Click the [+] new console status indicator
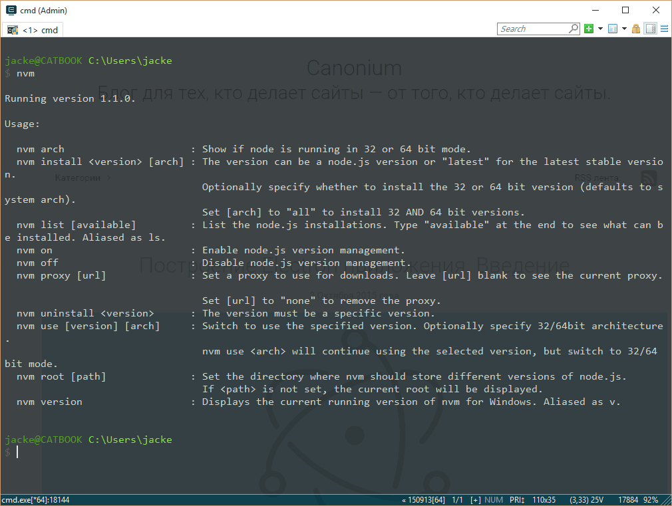Viewport: 672px width, 506px height. point(475,499)
